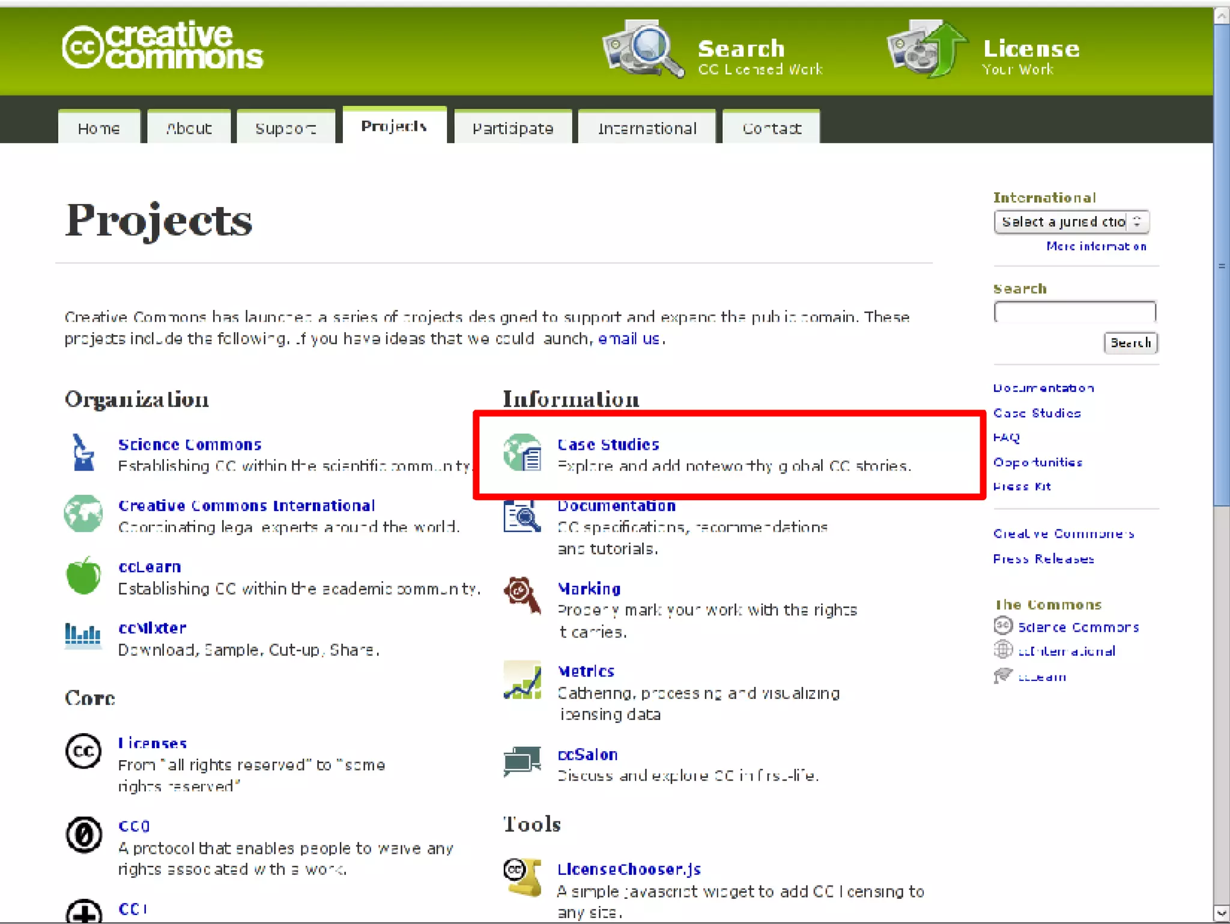Click the Creative Commons logo
The width and height of the screenshot is (1230, 924).
162,46
